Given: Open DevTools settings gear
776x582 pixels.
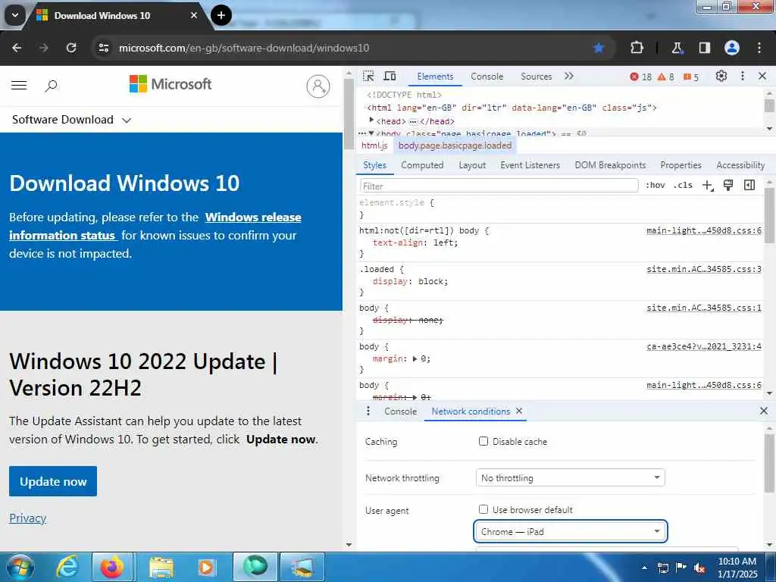Looking at the screenshot, I should pos(721,77).
